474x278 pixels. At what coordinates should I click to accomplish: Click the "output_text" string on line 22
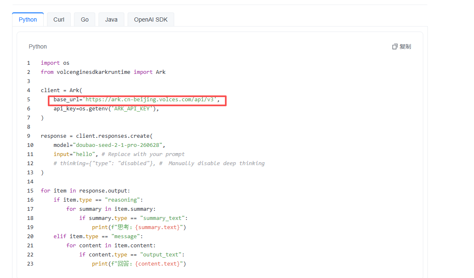[x=160, y=254]
